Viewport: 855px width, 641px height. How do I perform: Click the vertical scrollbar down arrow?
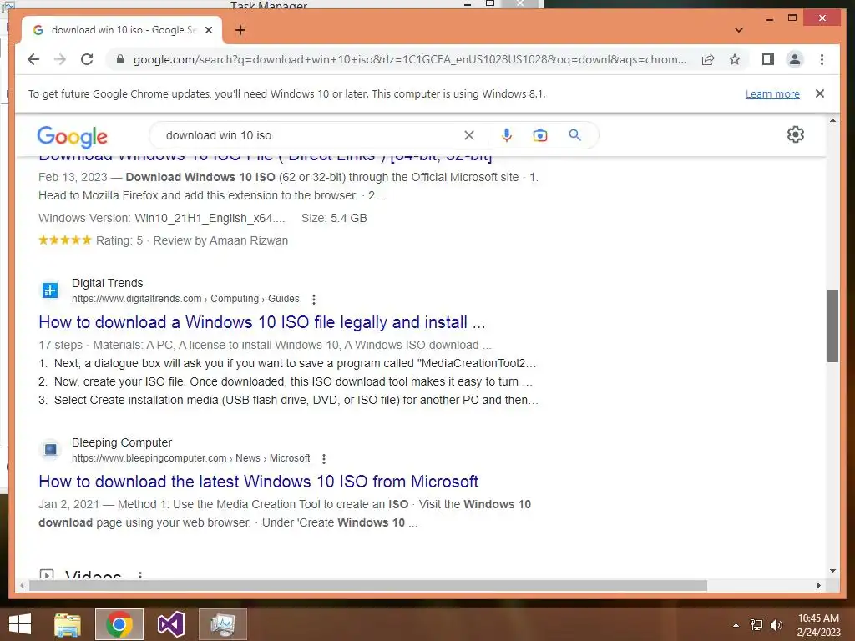832,571
